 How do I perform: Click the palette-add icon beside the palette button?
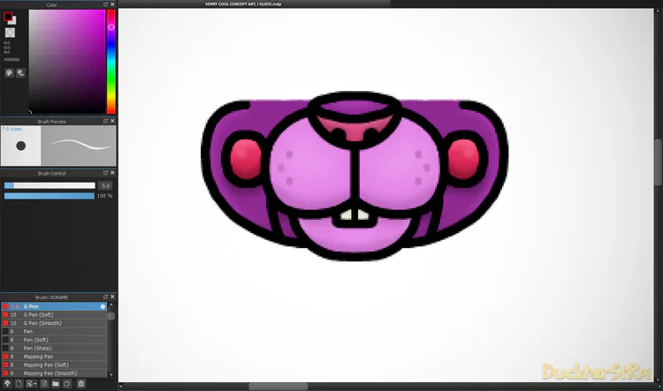(20, 72)
